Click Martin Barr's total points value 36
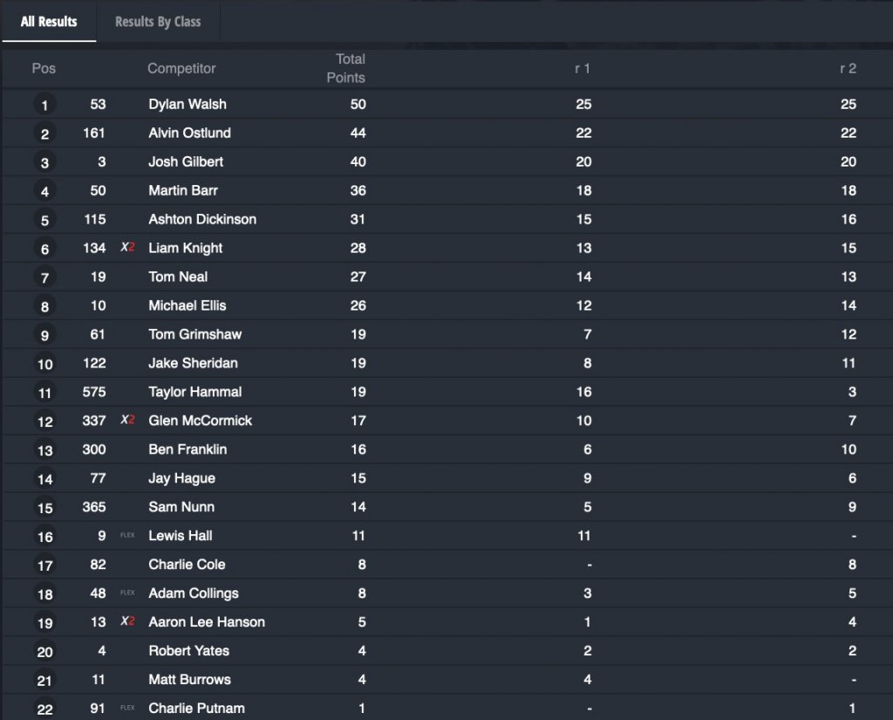 [x=358, y=191]
